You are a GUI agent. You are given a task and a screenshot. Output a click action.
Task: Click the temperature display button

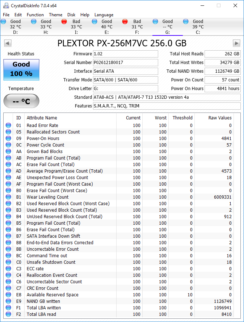[x=21, y=101]
